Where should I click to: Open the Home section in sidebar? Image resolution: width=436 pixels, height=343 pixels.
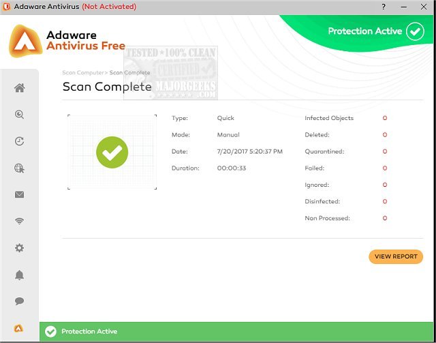20,88
